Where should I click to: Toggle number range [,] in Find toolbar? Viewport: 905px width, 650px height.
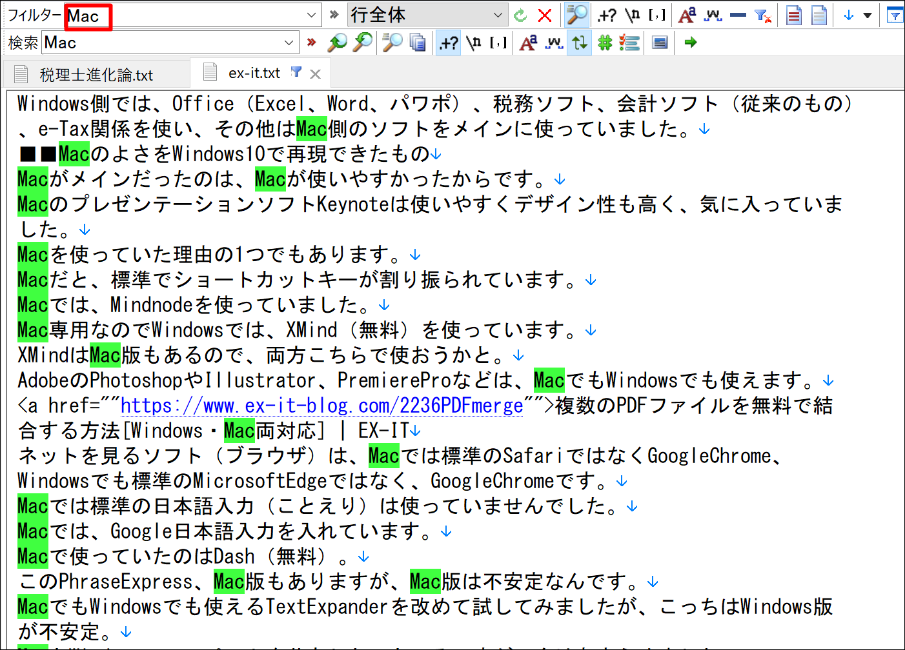(x=498, y=43)
